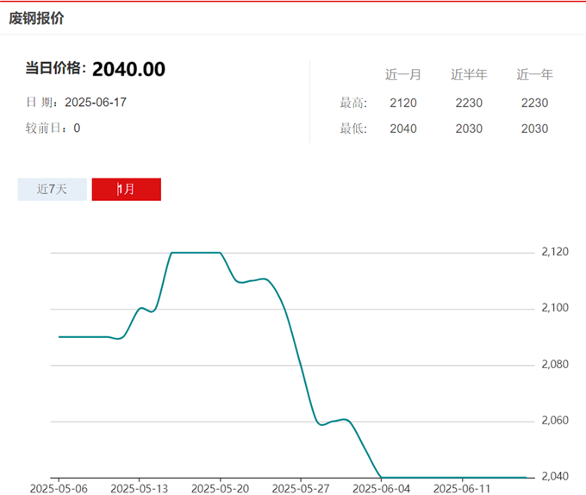Click the 2025-06-04 x-axis label
Image resolution: width=586 pixels, height=495 pixels.
click(380, 488)
